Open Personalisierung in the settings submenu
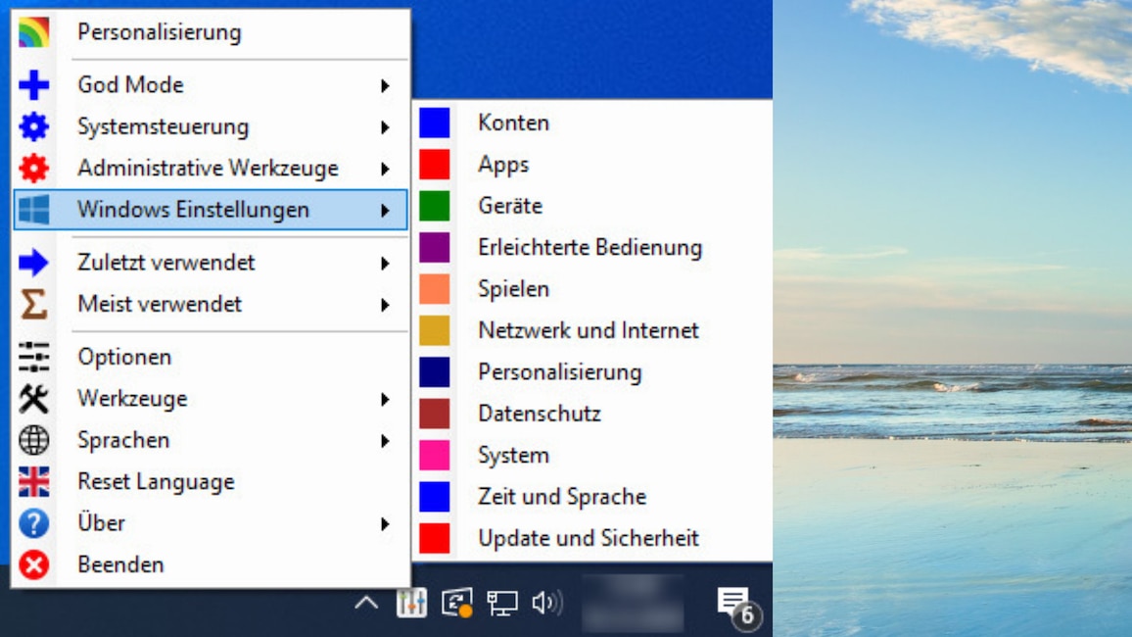This screenshot has width=1132, height=637. click(592, 372)
